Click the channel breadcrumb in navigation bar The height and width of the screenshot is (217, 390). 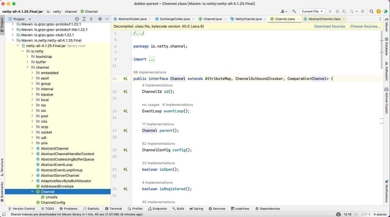(71, 11)
